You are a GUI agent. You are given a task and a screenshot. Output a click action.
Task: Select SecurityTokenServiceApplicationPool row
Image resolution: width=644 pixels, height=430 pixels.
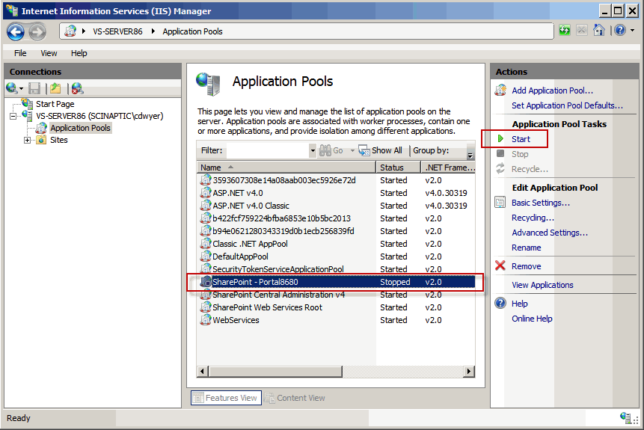click(x=336, y=269)
